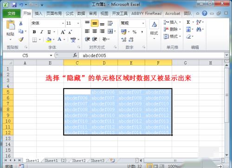Click the insert function fx button
The width and height of the screenshot is (232, 168).
pos(75,55)
